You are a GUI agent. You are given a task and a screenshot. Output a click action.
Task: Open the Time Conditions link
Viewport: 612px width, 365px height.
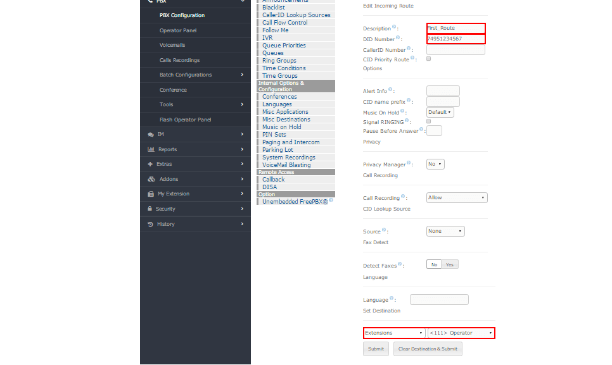284,68
